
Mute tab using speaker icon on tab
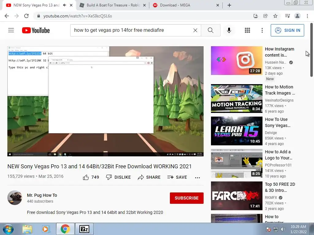coord(64,5)
